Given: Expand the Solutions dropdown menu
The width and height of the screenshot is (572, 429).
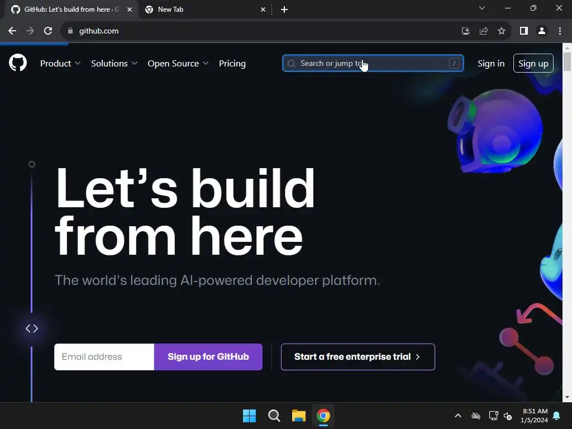Looking at the screenshot, I should click(x=114, y=64).
